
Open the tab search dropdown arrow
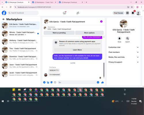click(2, 2)
